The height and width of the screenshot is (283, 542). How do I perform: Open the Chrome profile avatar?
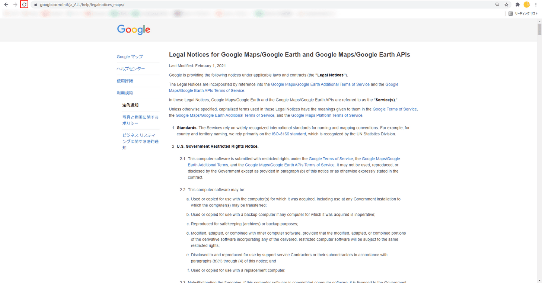526,4
